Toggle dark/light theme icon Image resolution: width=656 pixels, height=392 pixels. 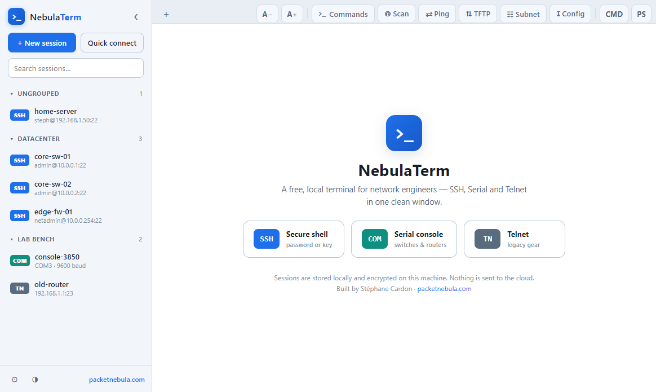(x=35, y=380)
